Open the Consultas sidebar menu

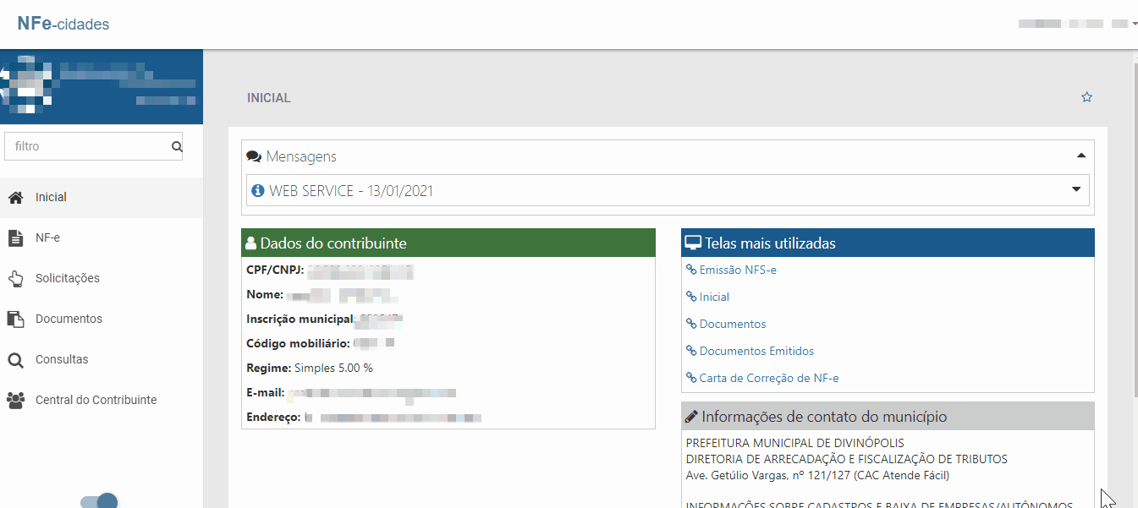pyautogui.click(x=102, y=359)
